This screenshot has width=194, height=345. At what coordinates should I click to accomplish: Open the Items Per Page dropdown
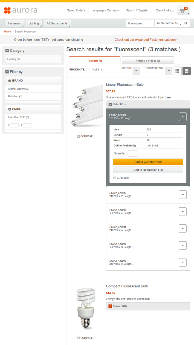[x=169, y=71]
